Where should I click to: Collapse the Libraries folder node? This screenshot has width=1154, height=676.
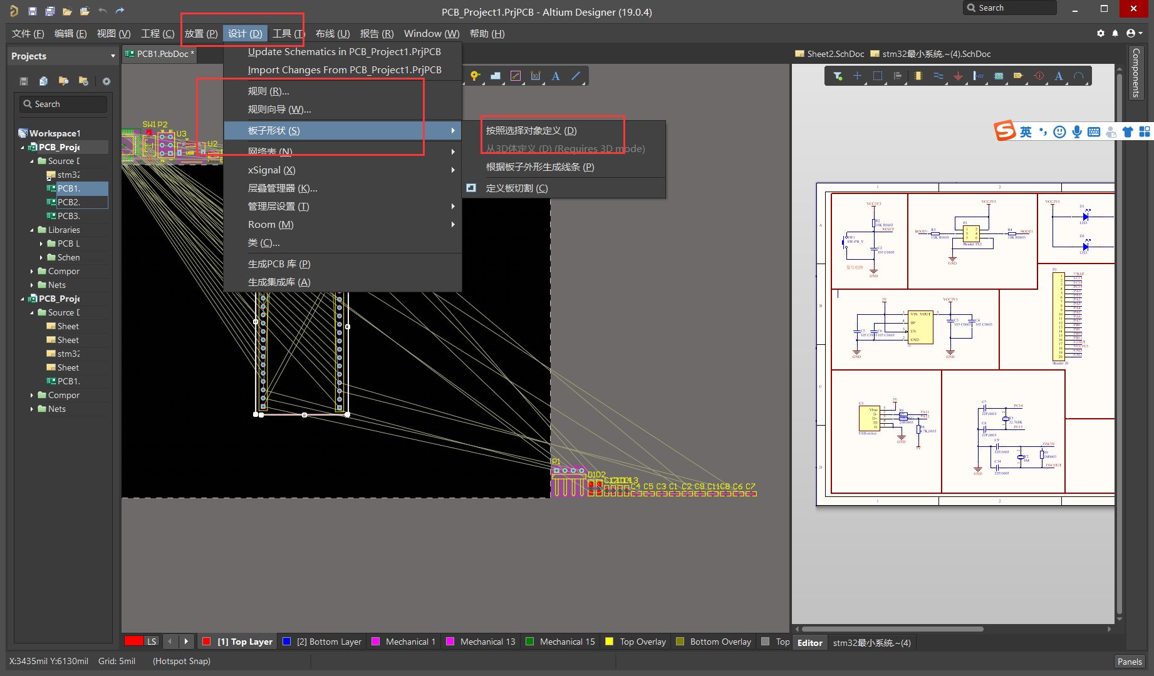[x=32, y=230]
